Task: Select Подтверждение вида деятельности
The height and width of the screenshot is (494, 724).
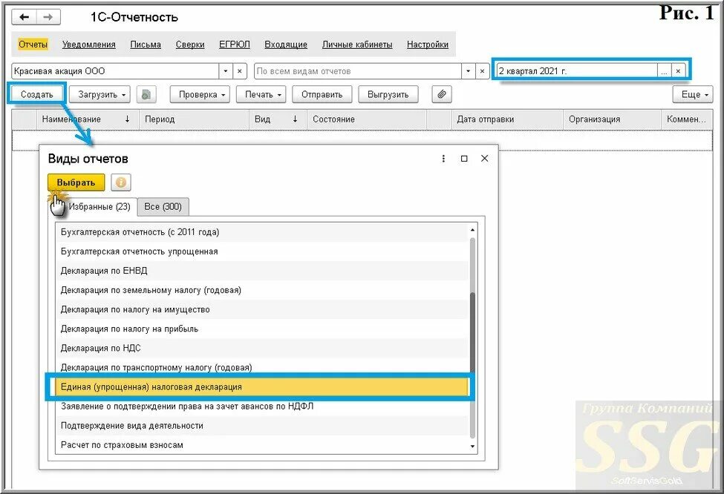Action: tap(262, 427)
